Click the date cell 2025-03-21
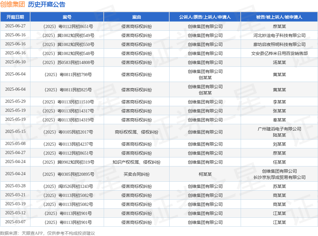The height and width of the screenshot is (236, 318). pyautogui.click(x=16, y=195)
